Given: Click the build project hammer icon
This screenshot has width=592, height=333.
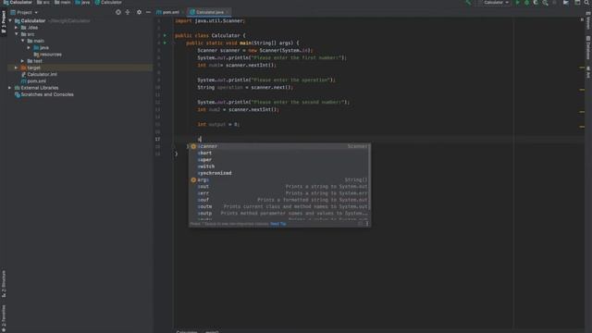Looking at the screenshot, I should pyautogui.click(x=469, y=3).
